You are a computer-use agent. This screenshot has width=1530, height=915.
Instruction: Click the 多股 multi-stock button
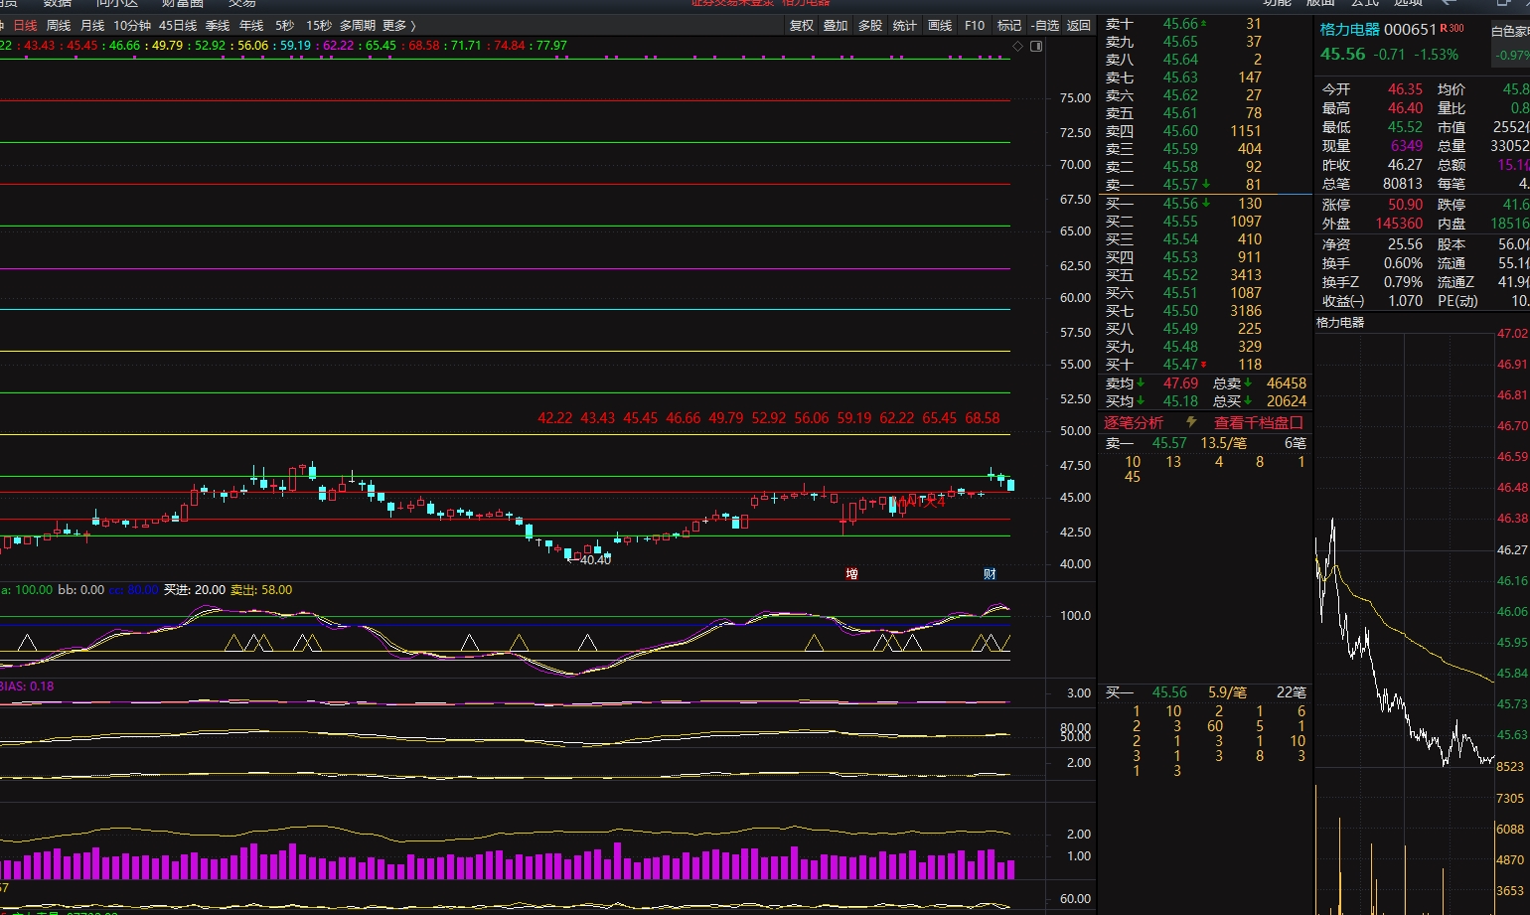870,25
